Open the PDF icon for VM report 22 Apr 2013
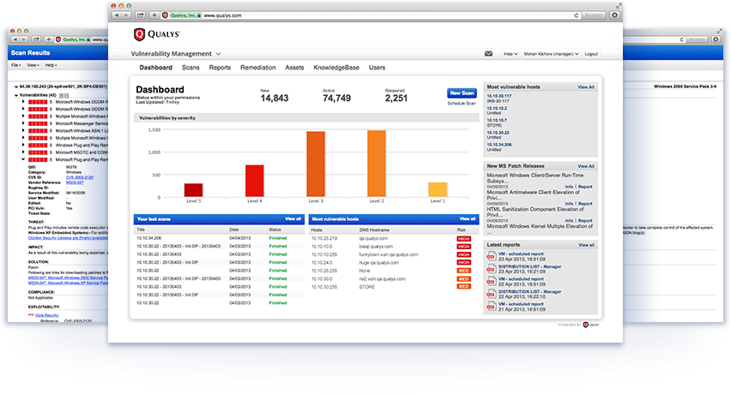Image resolution: width=731 pixels, height=394 pixels. [x=491, y=282]
